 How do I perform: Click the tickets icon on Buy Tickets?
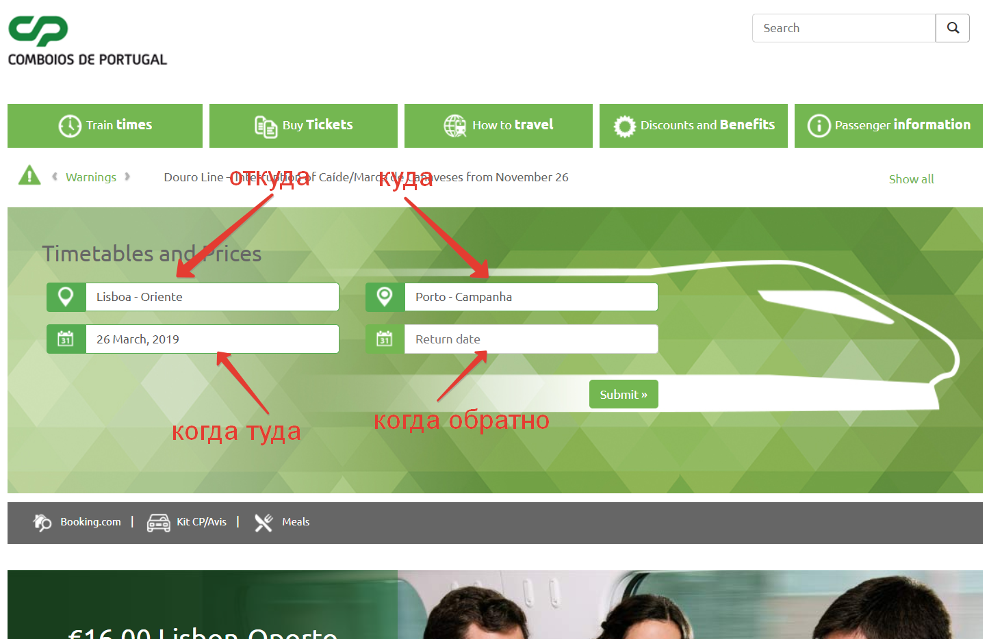[266, 127]
